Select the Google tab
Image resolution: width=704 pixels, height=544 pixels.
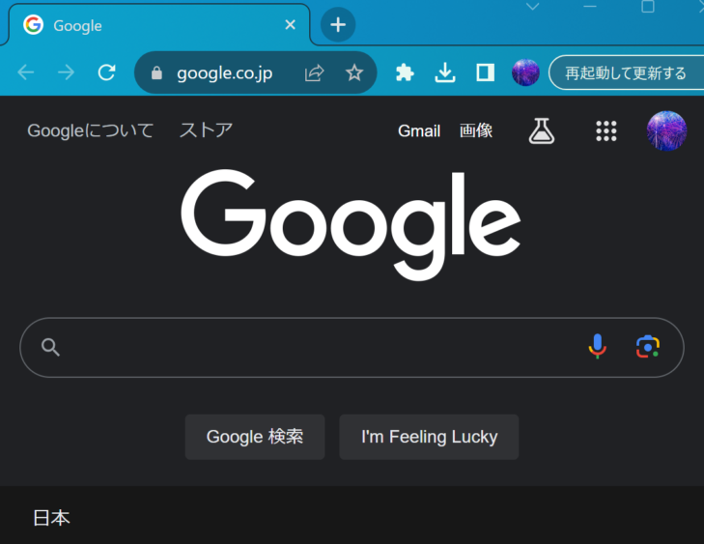(158, 25)
